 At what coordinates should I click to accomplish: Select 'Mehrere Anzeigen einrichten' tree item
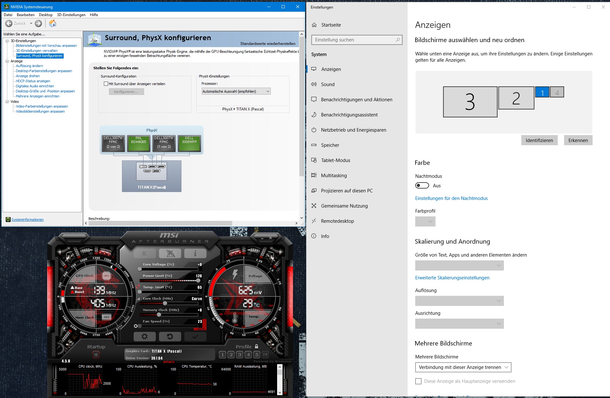pos(38,96)
